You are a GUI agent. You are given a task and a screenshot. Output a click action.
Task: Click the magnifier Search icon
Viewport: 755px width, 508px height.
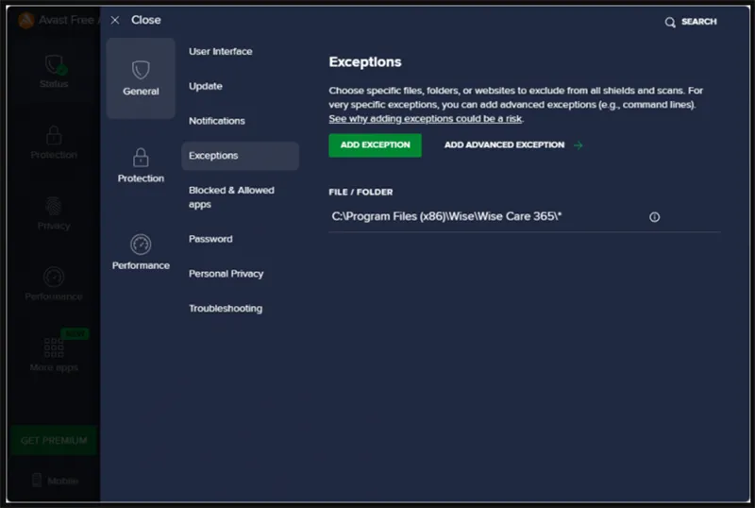[670, 22]
